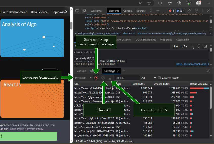Enable the Content scripts checkbox
Image resolution: width=214 pixels, height=144 pixels.
coord(159,78)
